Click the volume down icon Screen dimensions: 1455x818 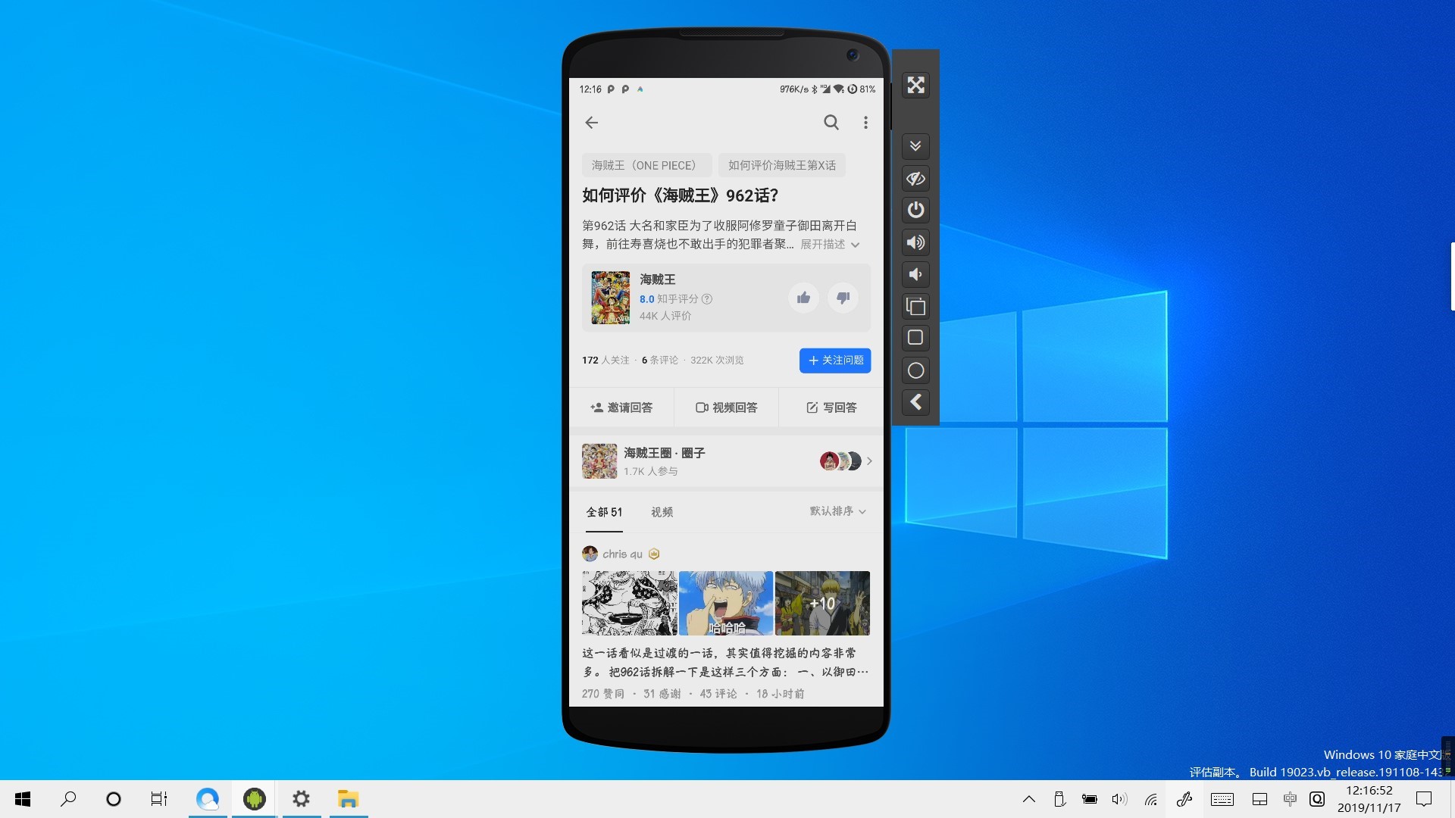tap(915, 275)
